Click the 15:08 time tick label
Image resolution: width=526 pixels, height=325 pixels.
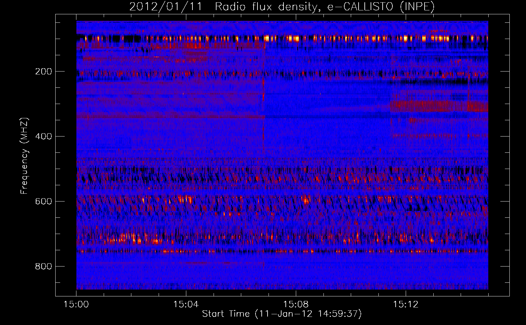[x=296, y=305]
